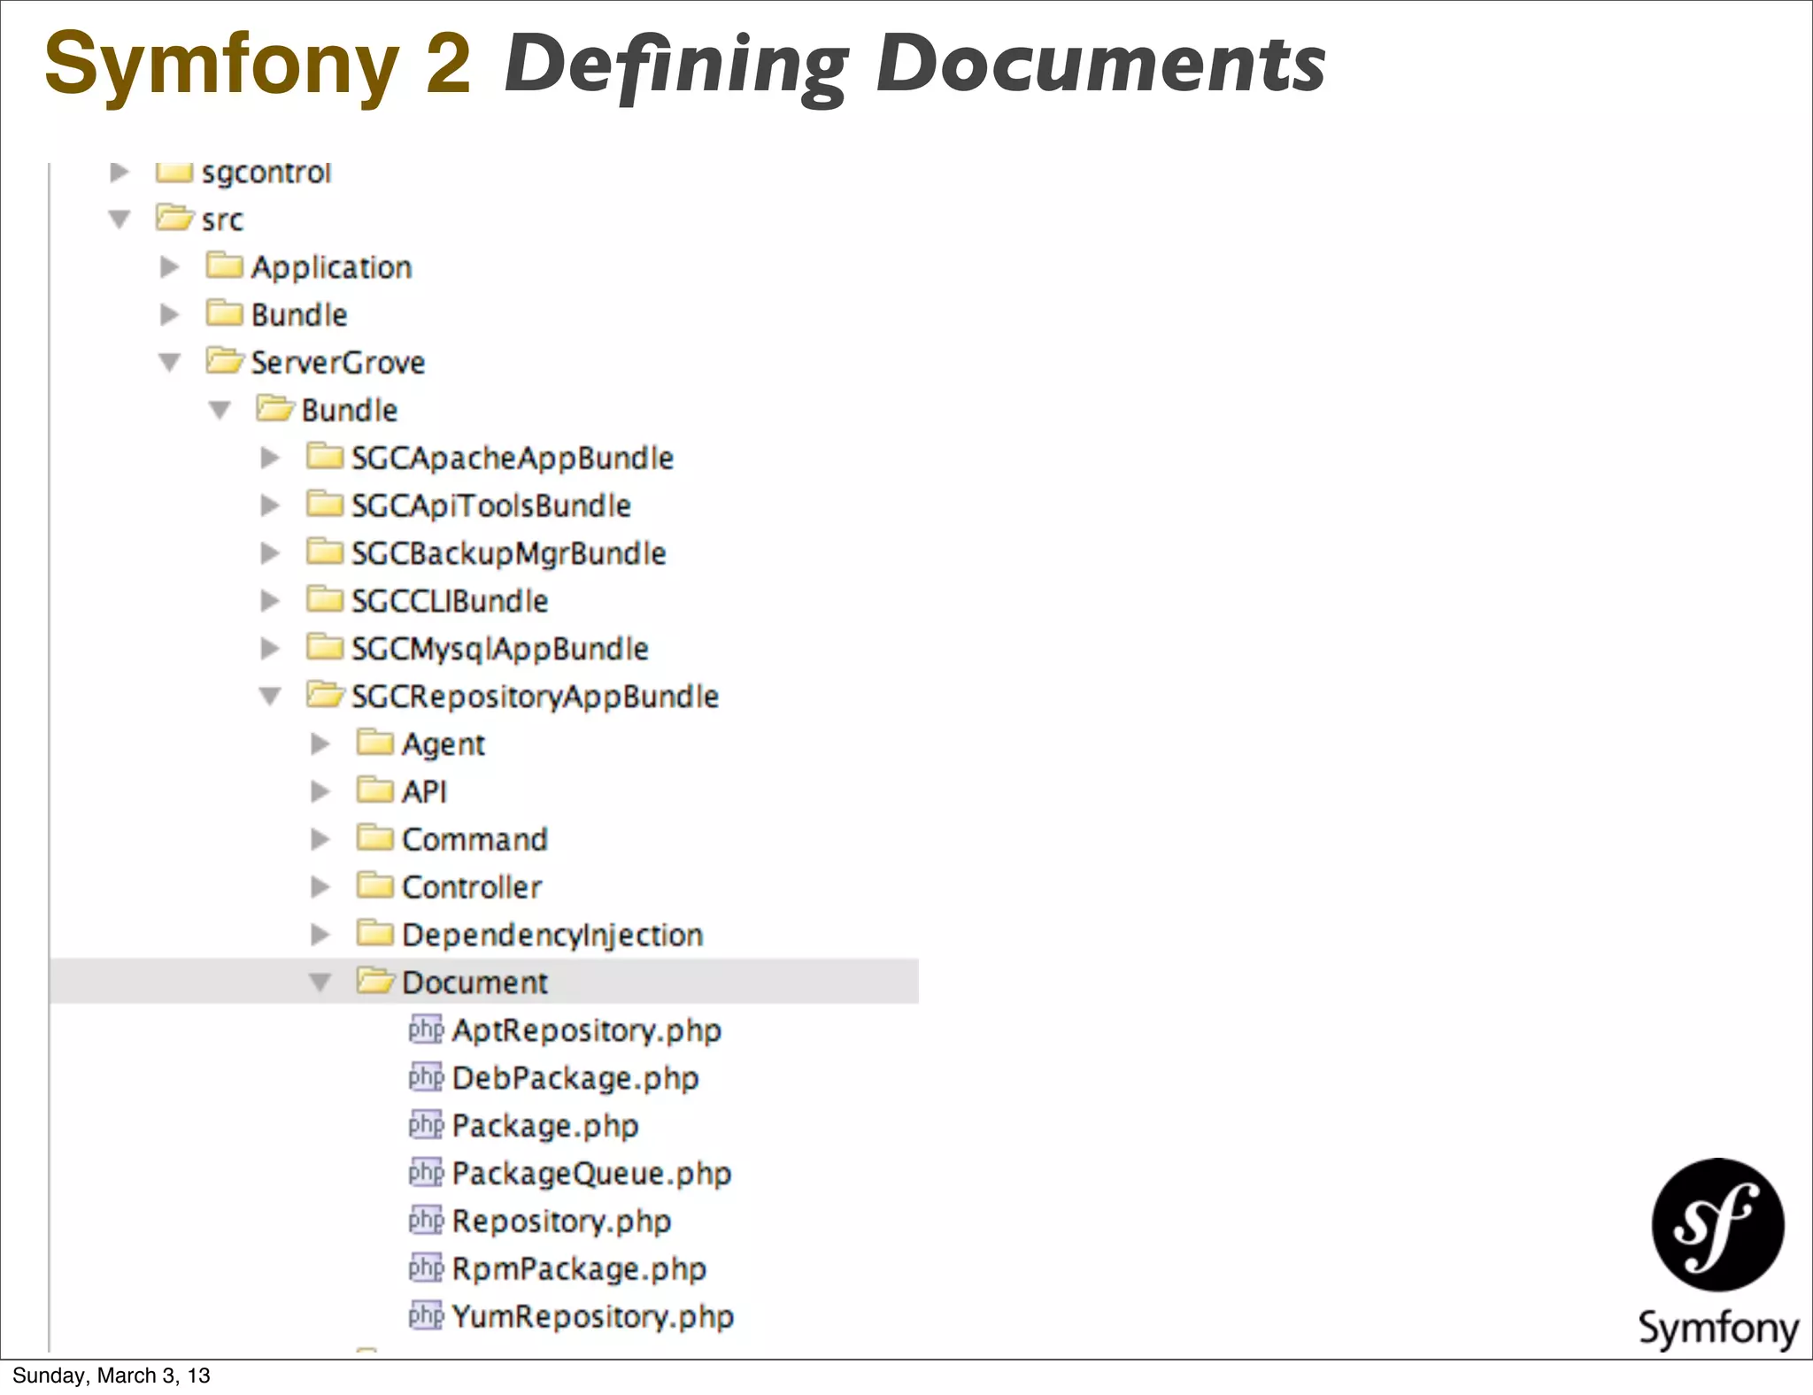The height and width of the screenshot is (1395, 1813).
Task: Expand the SGCCLIBundle triangle
Action: (x=270, y=601)
